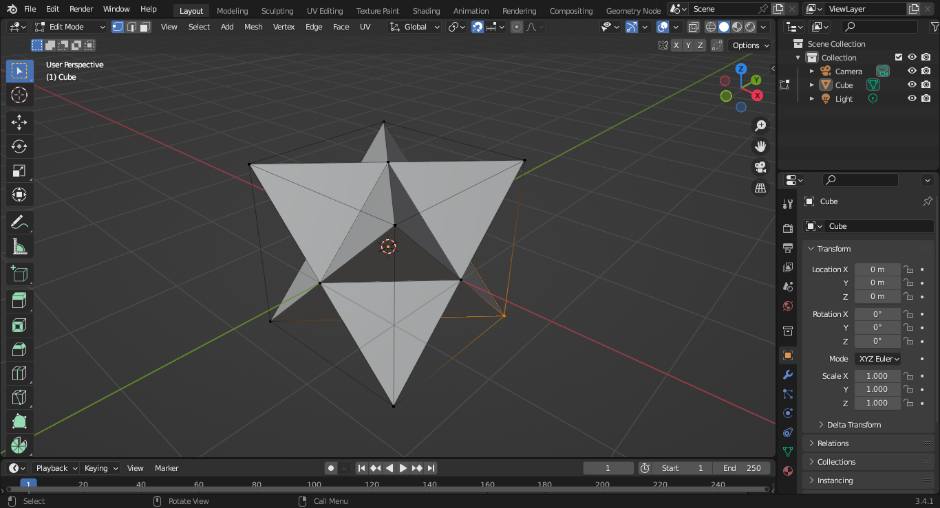The image size is (940, 508).
Task: Open the Render menu
Action: click(81, 9)
